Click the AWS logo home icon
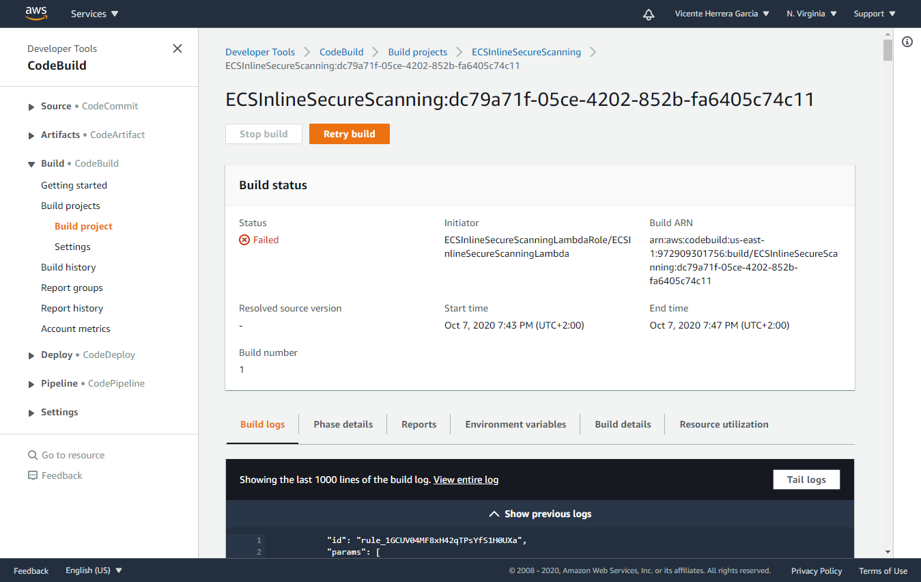Image resolution: width=921 pixels, height=582 pixels. click(x=36, y=13)
